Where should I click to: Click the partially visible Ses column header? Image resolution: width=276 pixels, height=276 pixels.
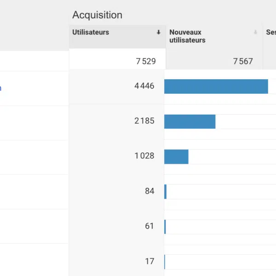(270, 32)
